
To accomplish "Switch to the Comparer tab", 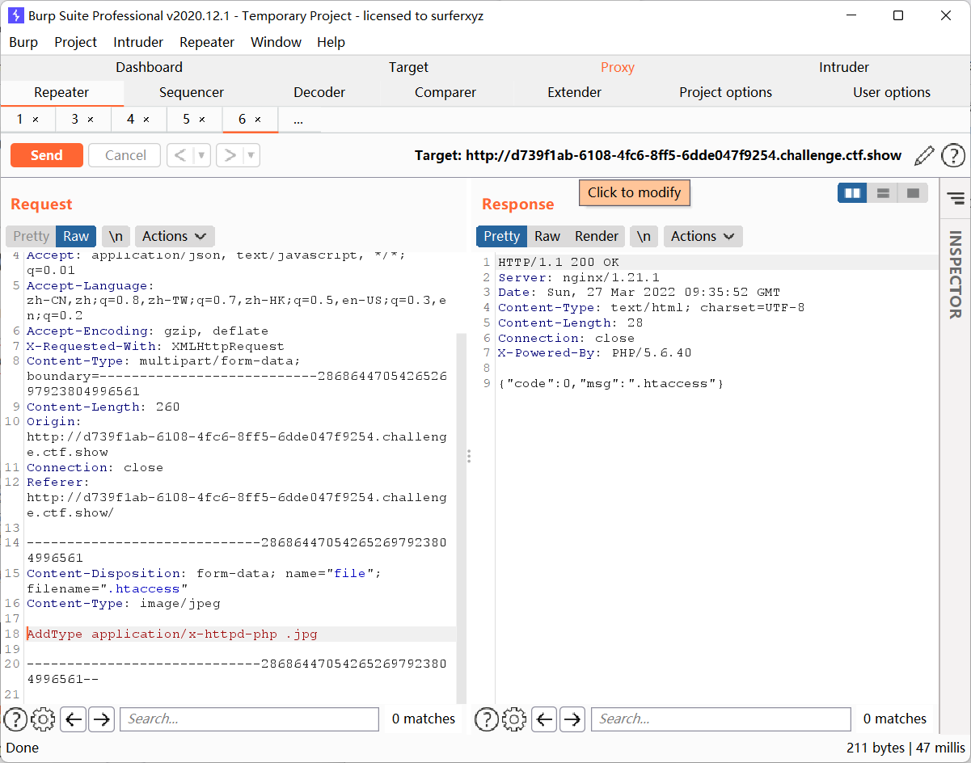I will (445, 92).
